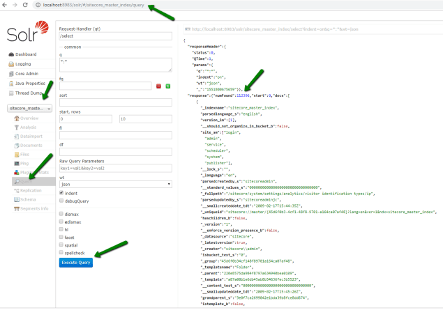Open the Logging section
The image size is (443, 310).
click(24, 63)
